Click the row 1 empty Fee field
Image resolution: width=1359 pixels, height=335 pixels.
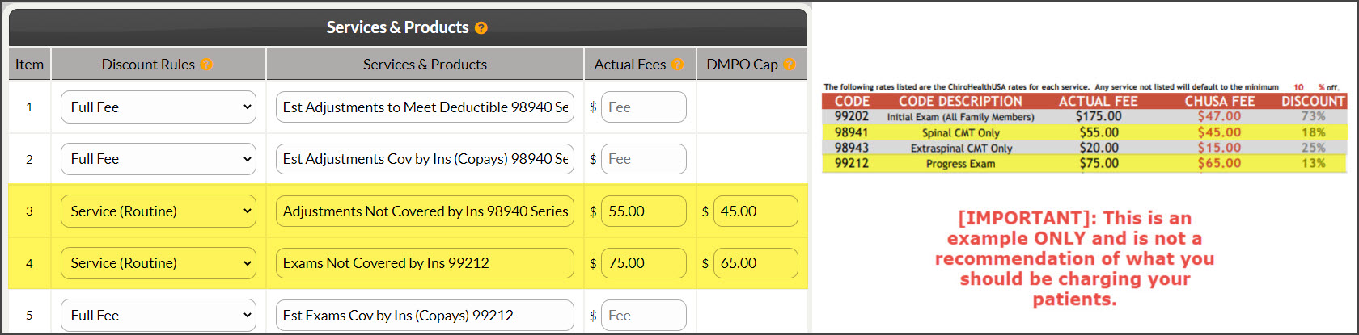(x=644, y=107)
